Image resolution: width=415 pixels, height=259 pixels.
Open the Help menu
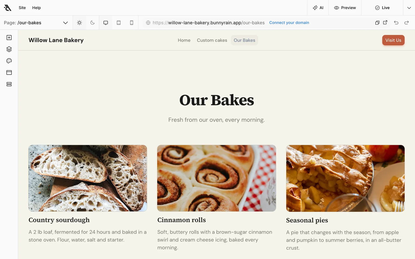click(x=37, y=8)
